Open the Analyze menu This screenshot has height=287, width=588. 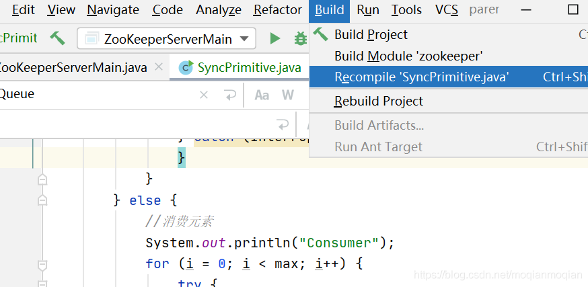coord(218,9)
